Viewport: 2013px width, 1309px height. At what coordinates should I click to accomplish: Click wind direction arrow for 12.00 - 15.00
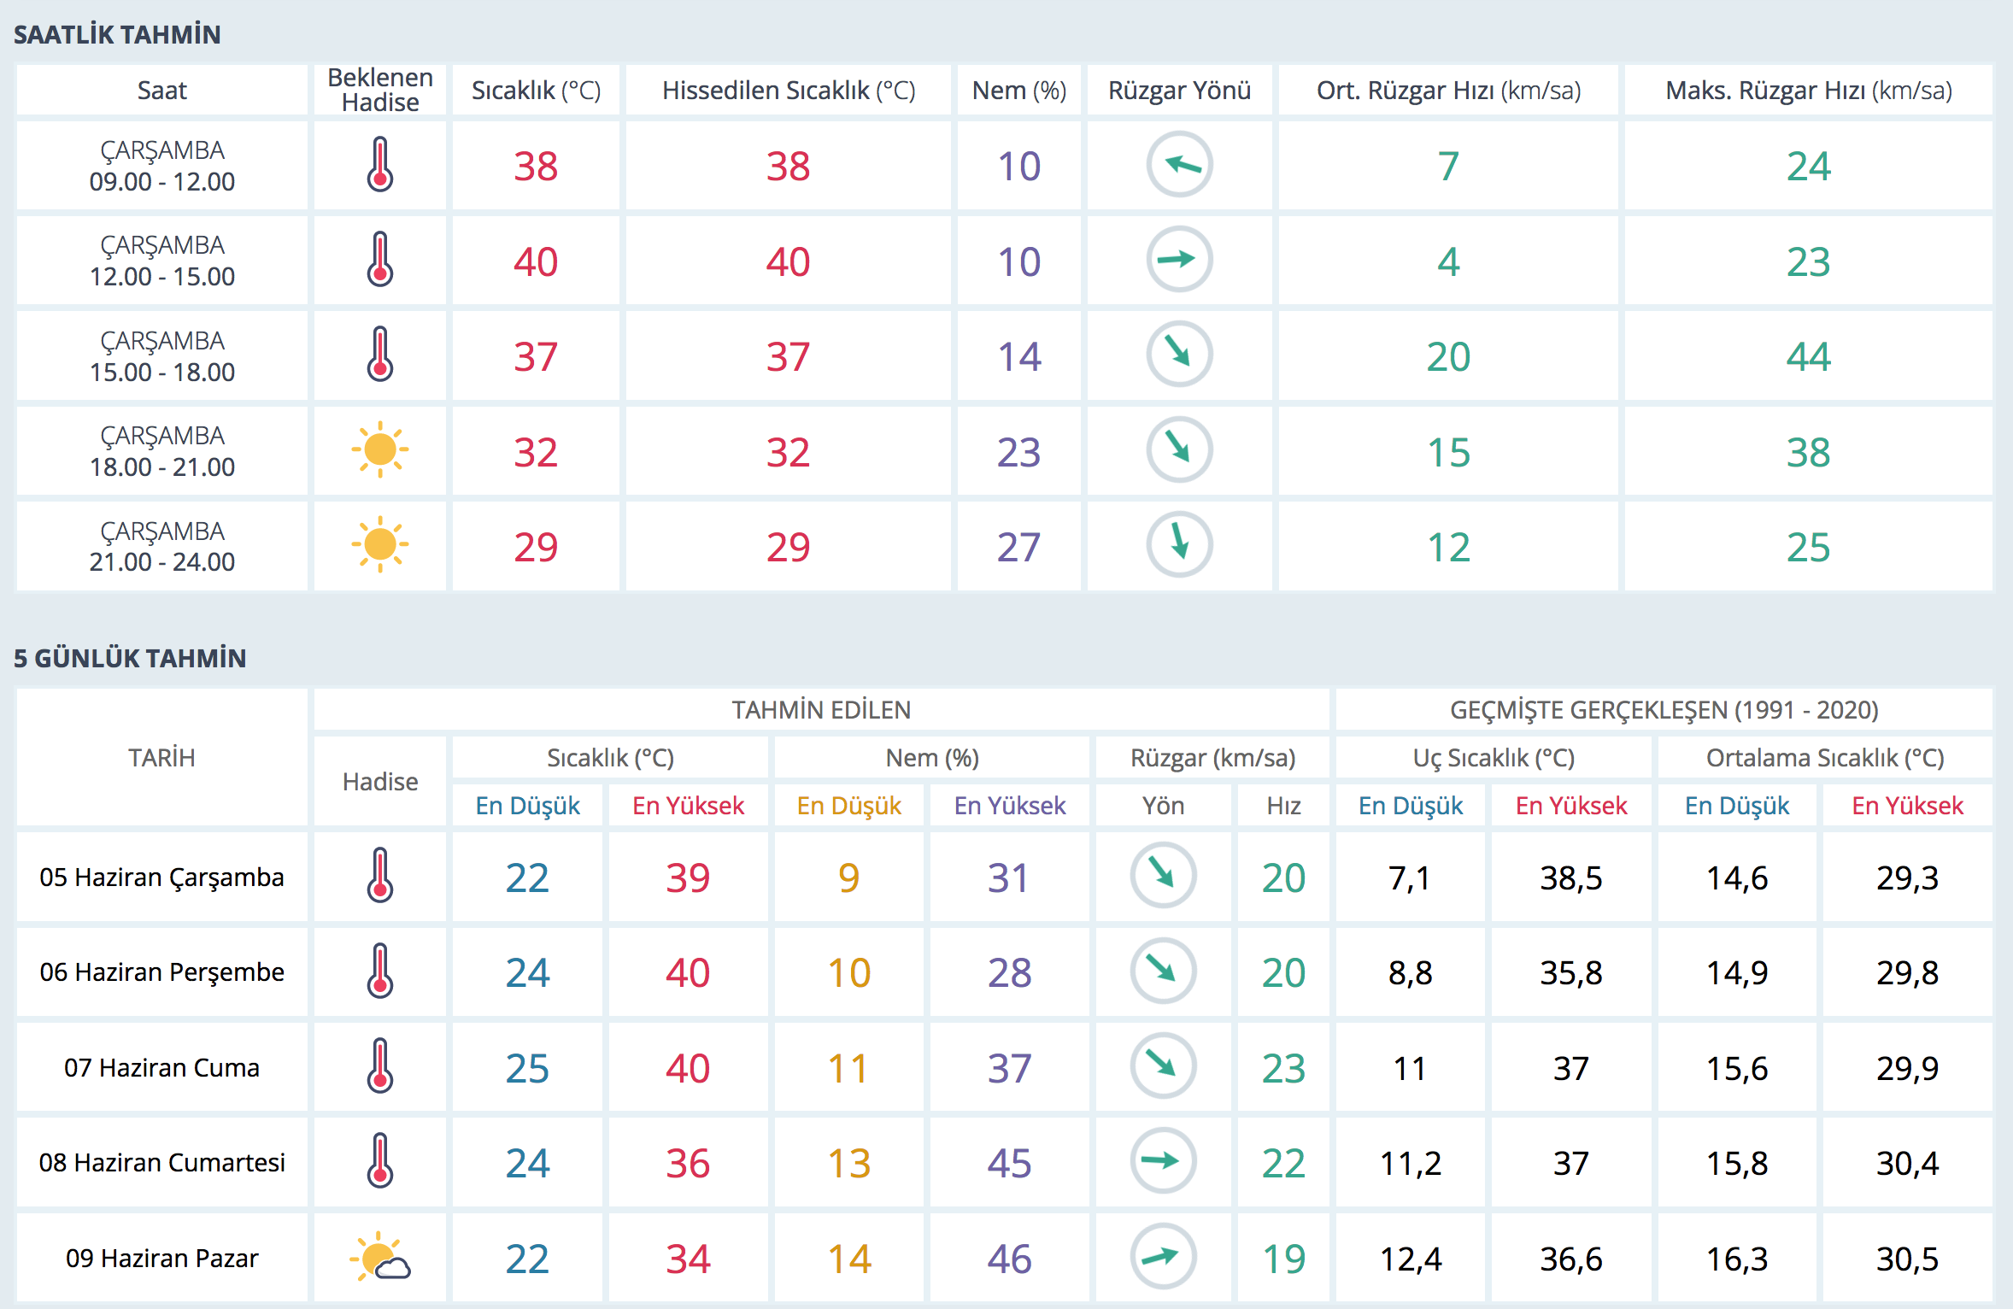point(1179,260)
